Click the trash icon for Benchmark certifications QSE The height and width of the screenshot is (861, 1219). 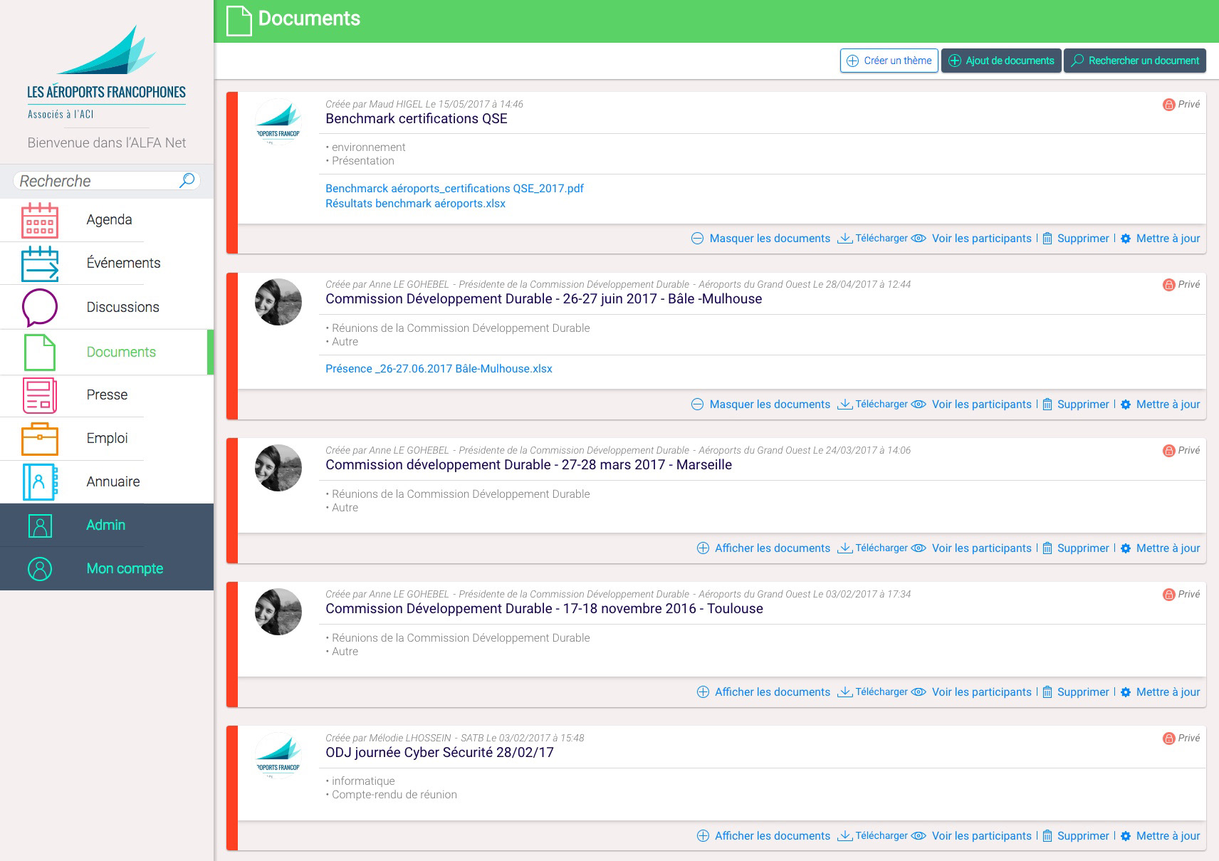click(1047, 239)
